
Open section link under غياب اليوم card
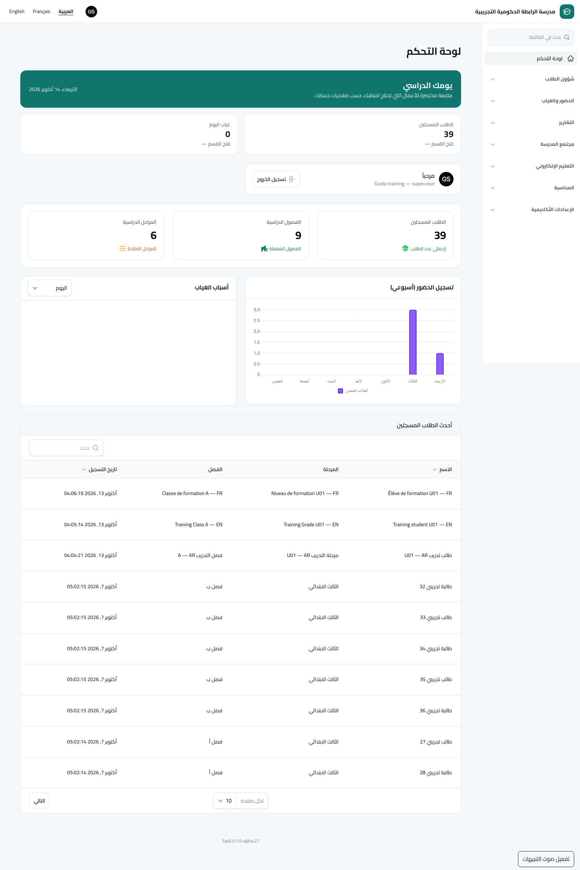click(216, 144)
